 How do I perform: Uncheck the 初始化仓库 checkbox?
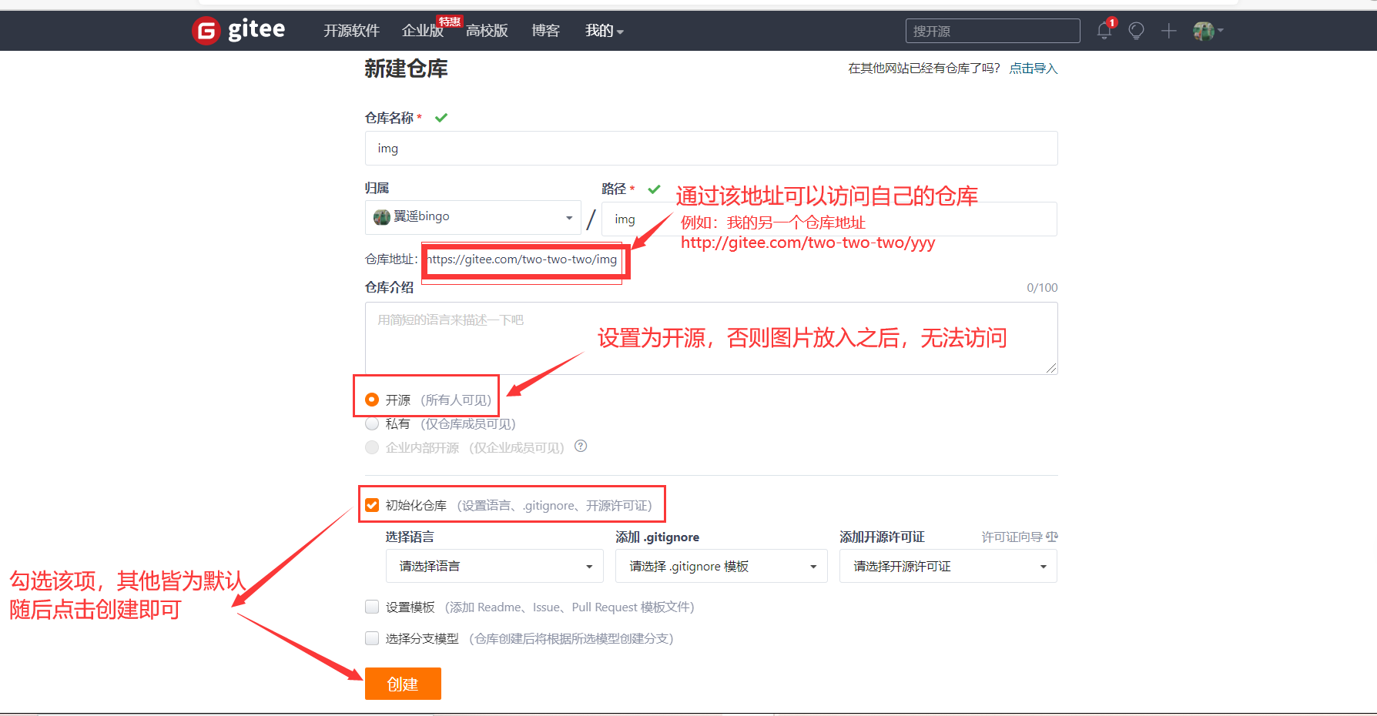click(x=372, y=504)
